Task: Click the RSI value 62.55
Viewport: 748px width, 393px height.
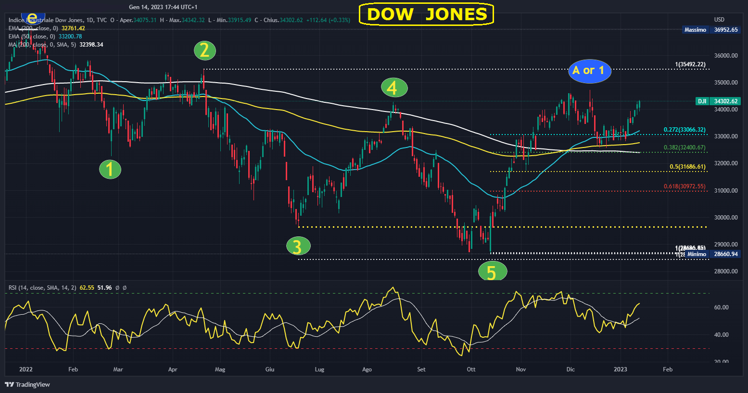Action: (x=87, y=288)
